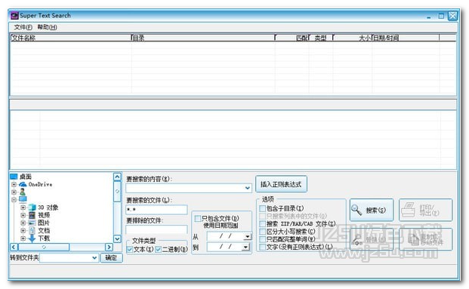The width and height of the screenshot is (469, 289).
Task: Enable the 包含子目录 checkbox
Action: coord(262,208)
